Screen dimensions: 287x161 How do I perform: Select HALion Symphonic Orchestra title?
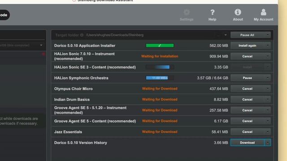[x=81, y=78]
